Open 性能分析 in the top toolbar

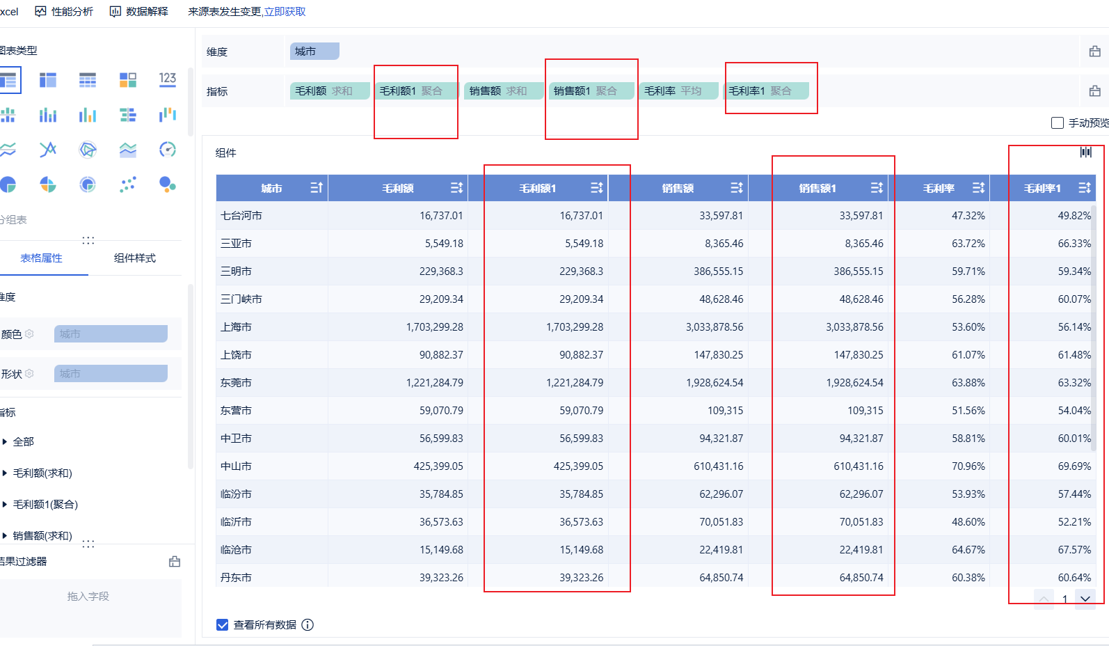(64, 12)
